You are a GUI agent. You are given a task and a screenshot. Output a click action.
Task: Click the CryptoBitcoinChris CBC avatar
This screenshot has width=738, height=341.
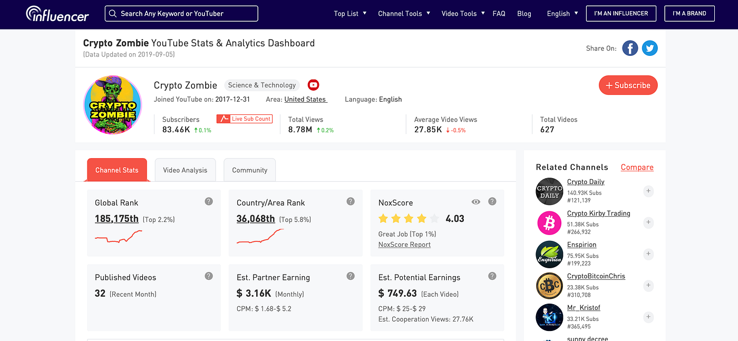pyautogui.click(x=549, y=286)
